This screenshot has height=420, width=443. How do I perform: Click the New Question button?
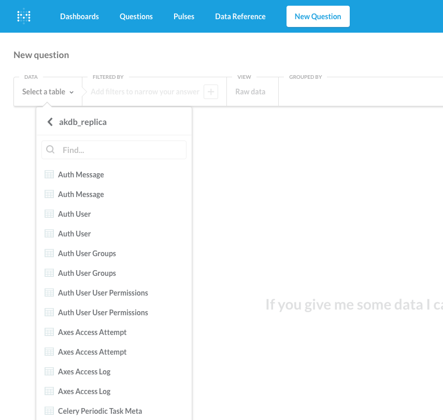point(318,16)
